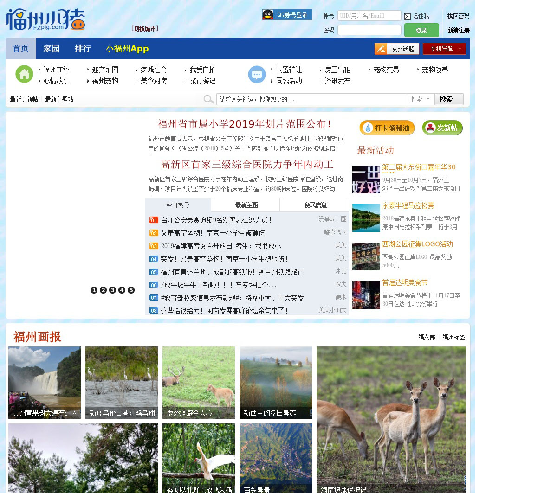557x493 pixels.
Task: Switch to the 最新主题 tab
Action: click(x=246, y=205)
